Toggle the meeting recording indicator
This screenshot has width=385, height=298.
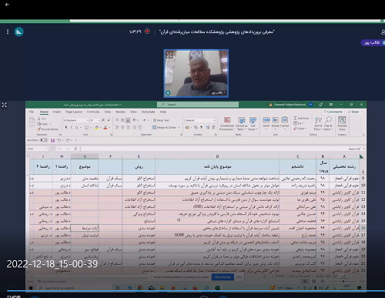pos(147,32)
